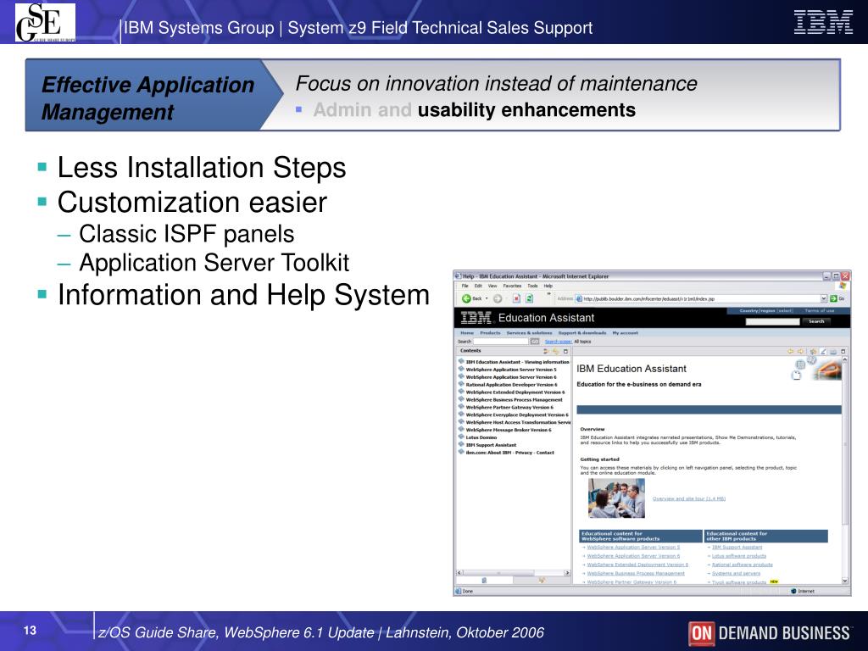Viewport: 868px width, 651px height.
Task: Click Lotus software products link
Action: (x=739, y=556)
